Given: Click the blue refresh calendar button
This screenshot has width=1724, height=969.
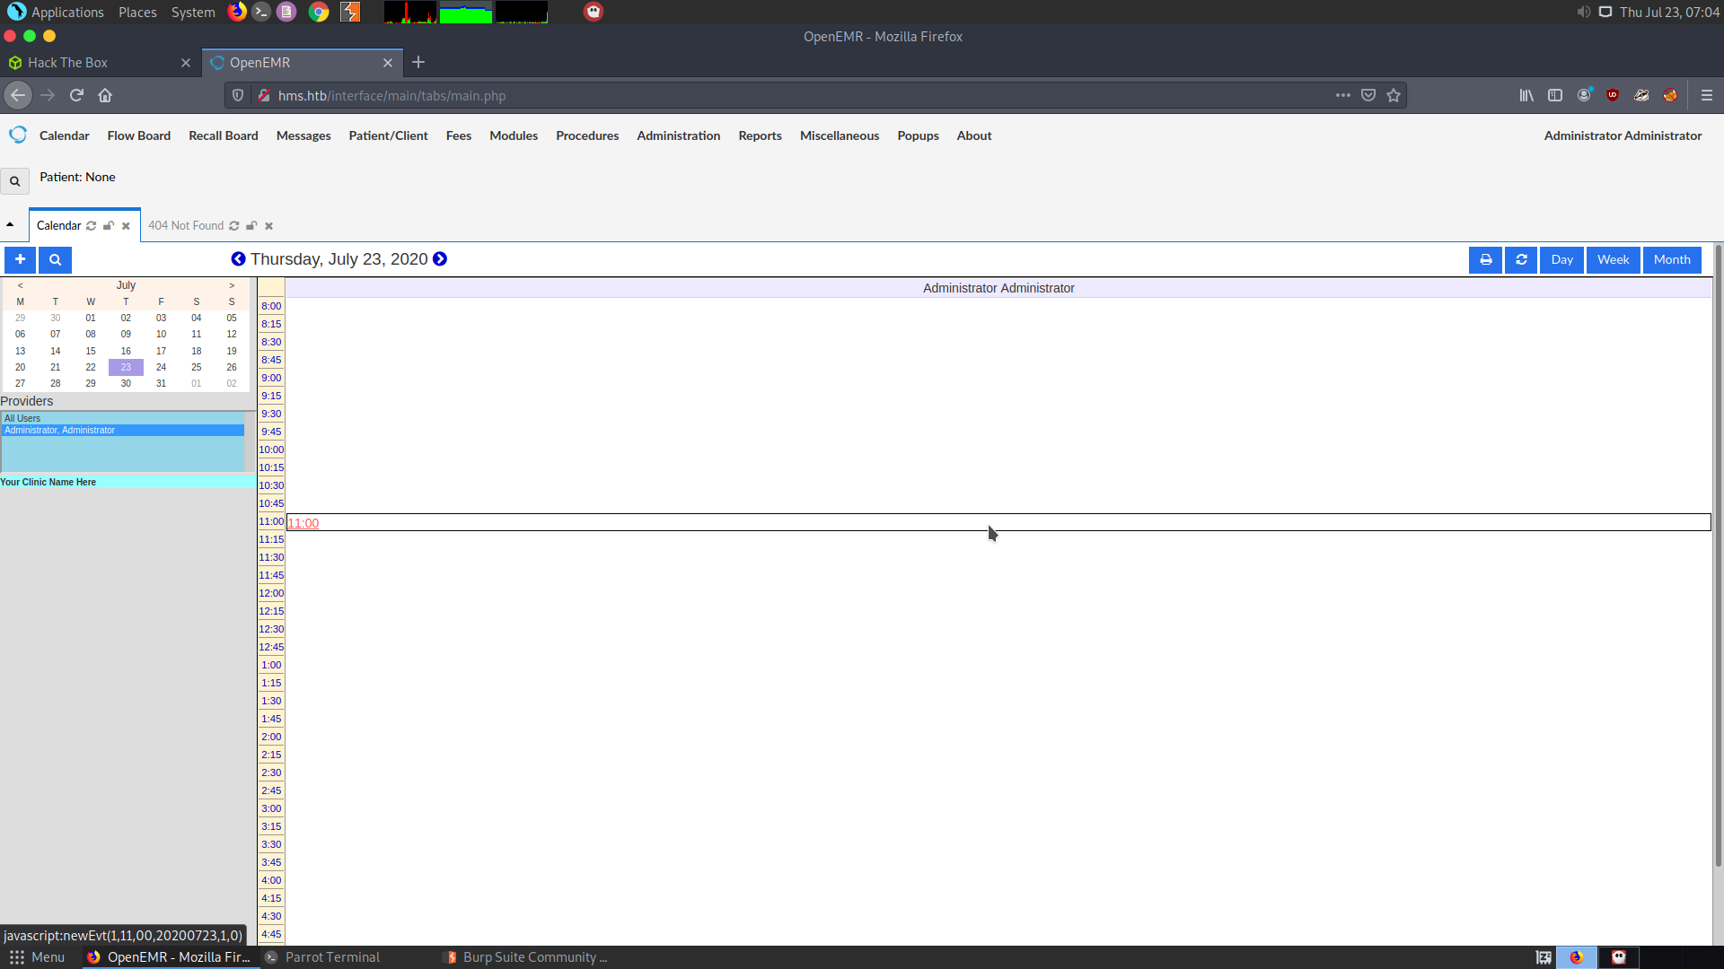Looking at the screenshot, I should [1521, 259].
